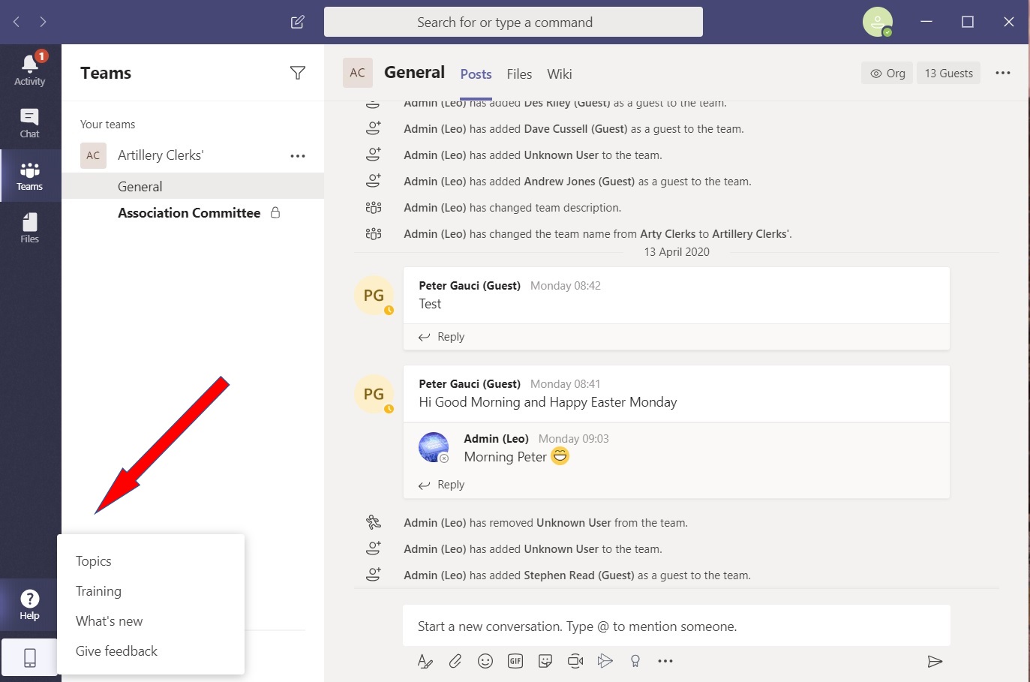Select Training from the Help menu

tap(98, 590)
